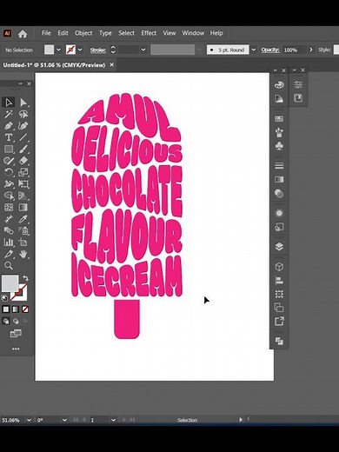Activate the Type tool

click(9, 137)
